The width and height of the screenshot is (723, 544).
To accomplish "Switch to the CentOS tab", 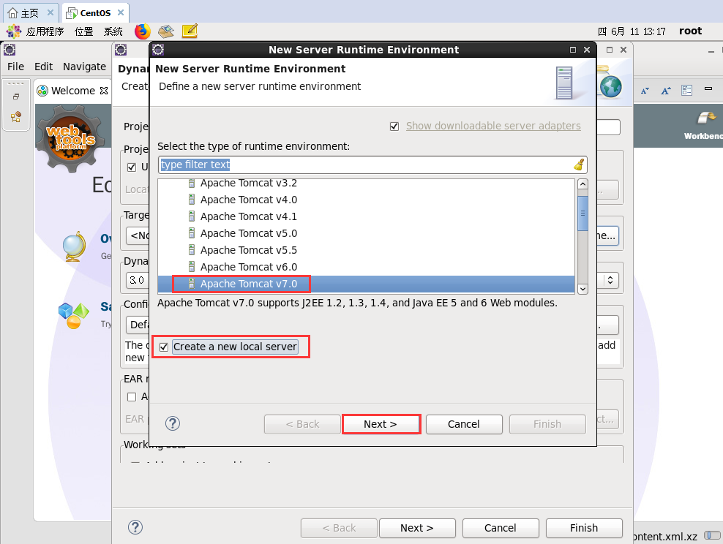I will click(95, 13).
